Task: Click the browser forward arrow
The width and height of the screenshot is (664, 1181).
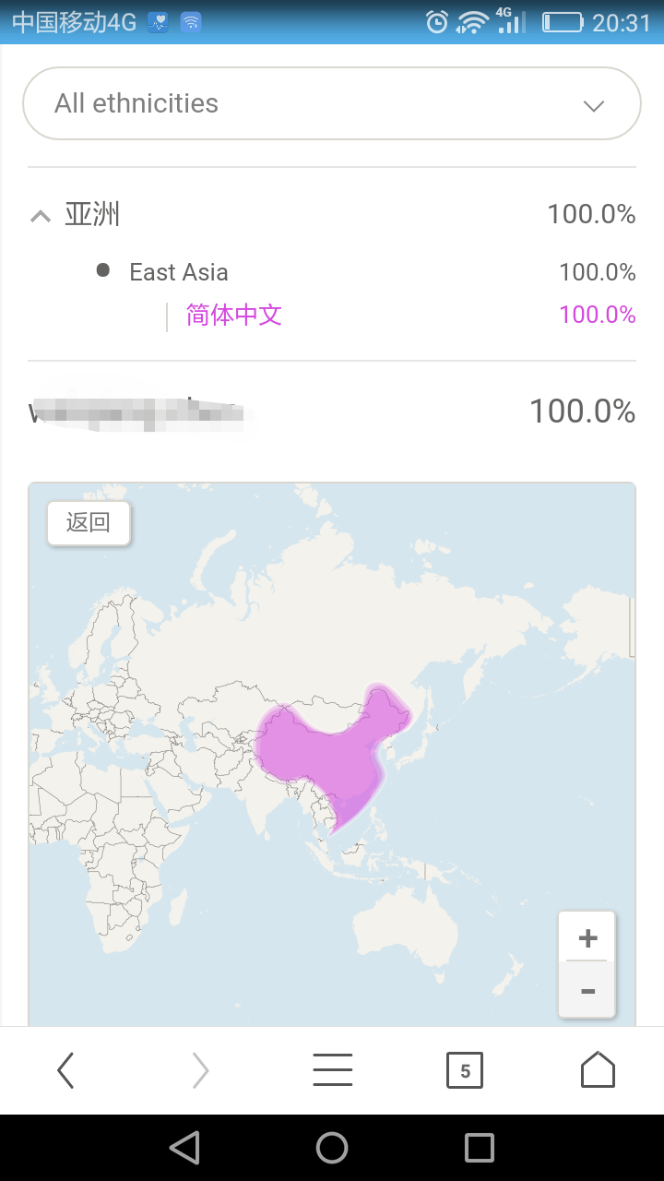Action: click(x=200, y=1070)
